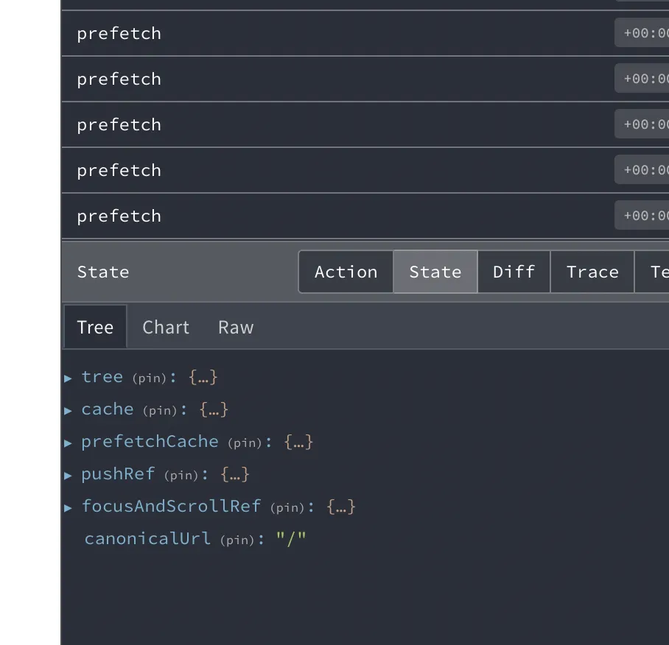Switch to the Chart view tab
This screenshot has height=645, width=669.
coord(166,327)
